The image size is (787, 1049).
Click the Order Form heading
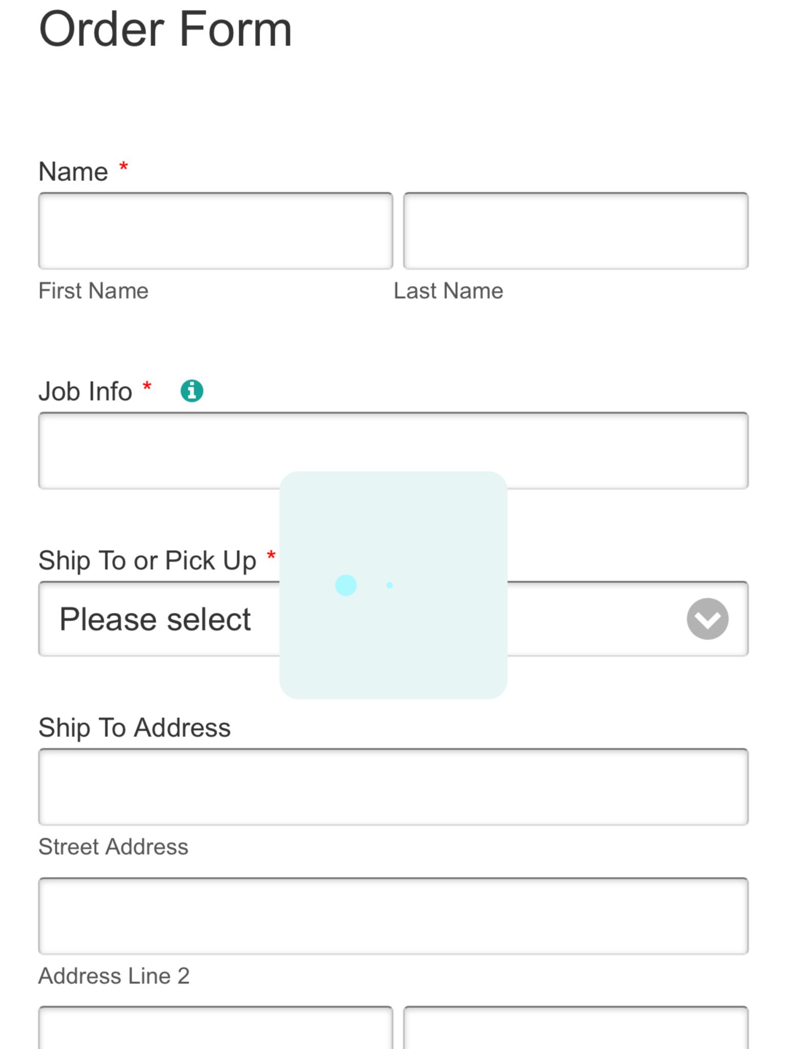coord(165,30)
